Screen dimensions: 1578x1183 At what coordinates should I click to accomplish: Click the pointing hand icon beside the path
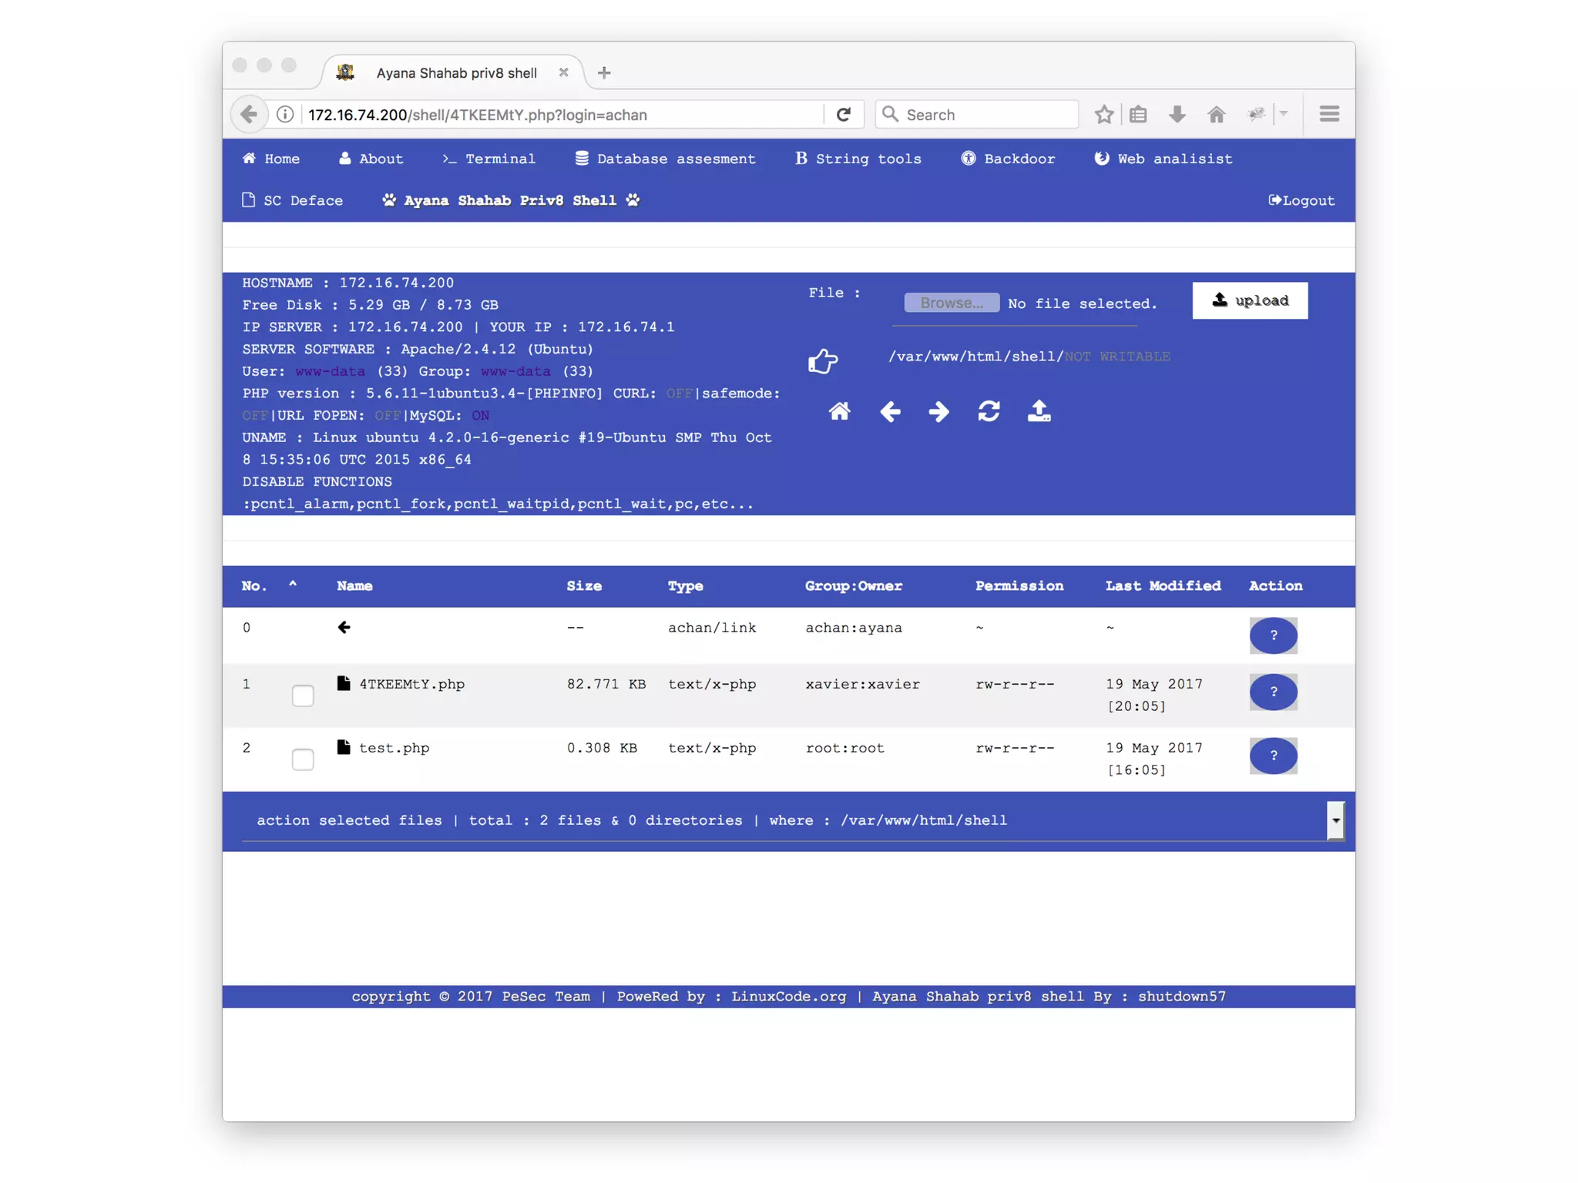click(x=823, y=360)
